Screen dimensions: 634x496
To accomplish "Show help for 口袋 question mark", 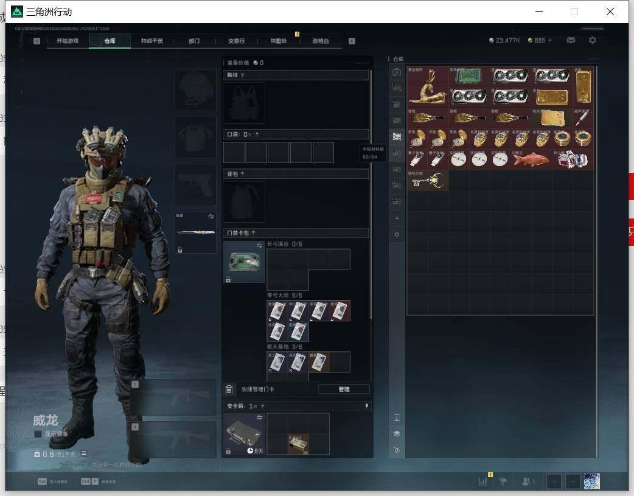I will [x=257, y=134].
